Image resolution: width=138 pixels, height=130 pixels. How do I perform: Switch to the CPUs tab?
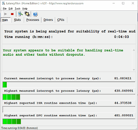click(x=61, y=20)
